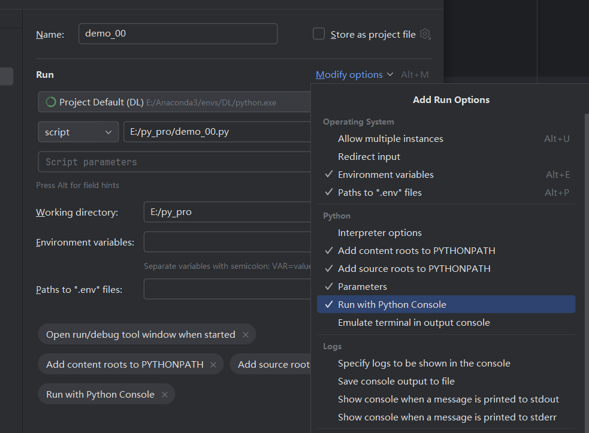Click the empty Environment variables input box
This screenshot has width=589, height=433.
(227, 242)
